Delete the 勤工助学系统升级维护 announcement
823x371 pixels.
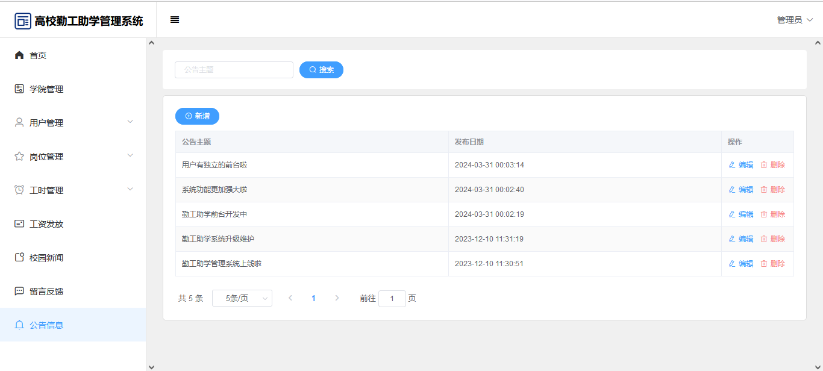(772, 239)
